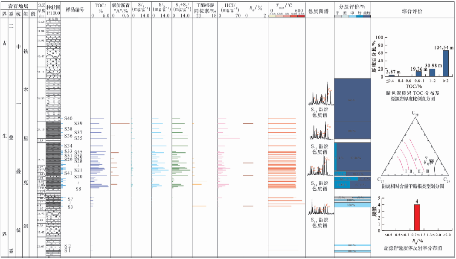This screenshot has height=259, width=456.
Task: Select the 色质图谱 column header
Action: tap(319, 11)
